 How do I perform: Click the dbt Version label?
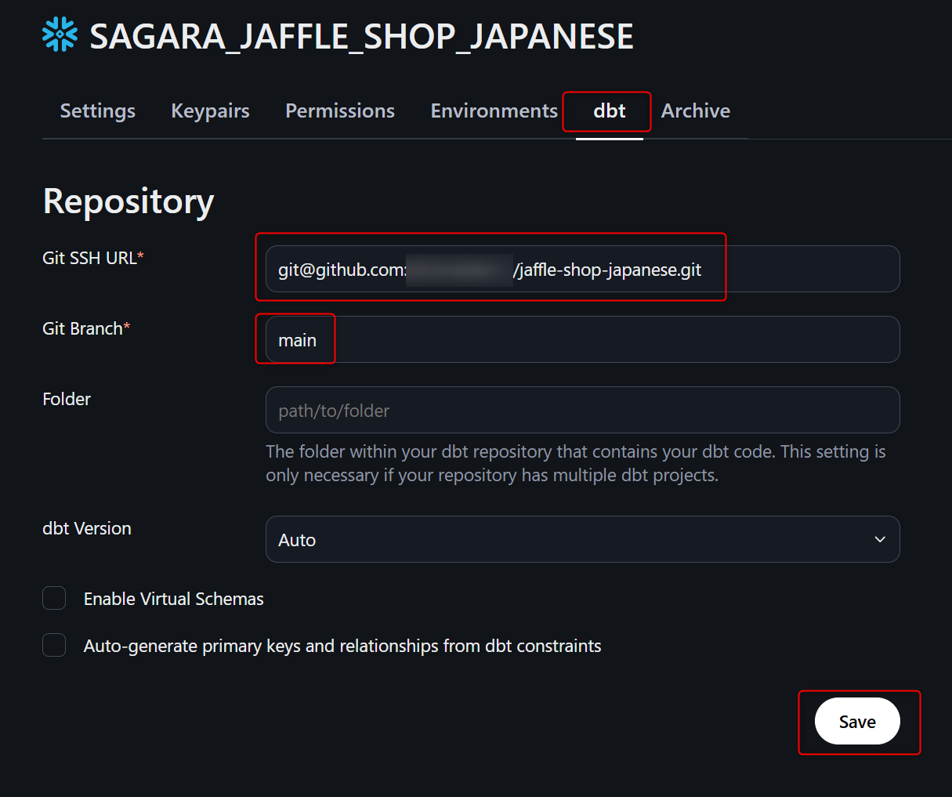pos(87,528)
